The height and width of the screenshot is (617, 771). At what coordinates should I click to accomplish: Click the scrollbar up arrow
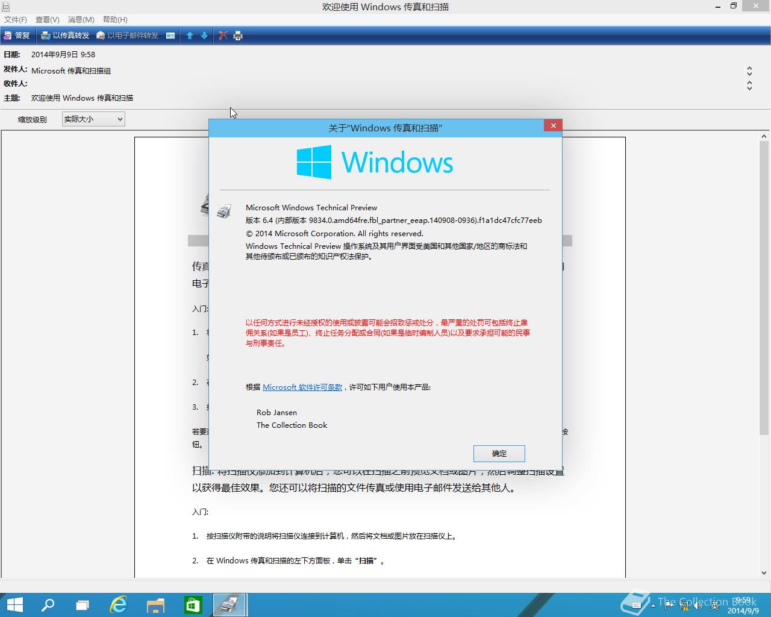point(764,137)
